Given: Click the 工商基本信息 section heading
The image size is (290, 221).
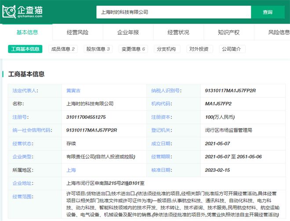Looking at the screenshot, I should (26, 74).
